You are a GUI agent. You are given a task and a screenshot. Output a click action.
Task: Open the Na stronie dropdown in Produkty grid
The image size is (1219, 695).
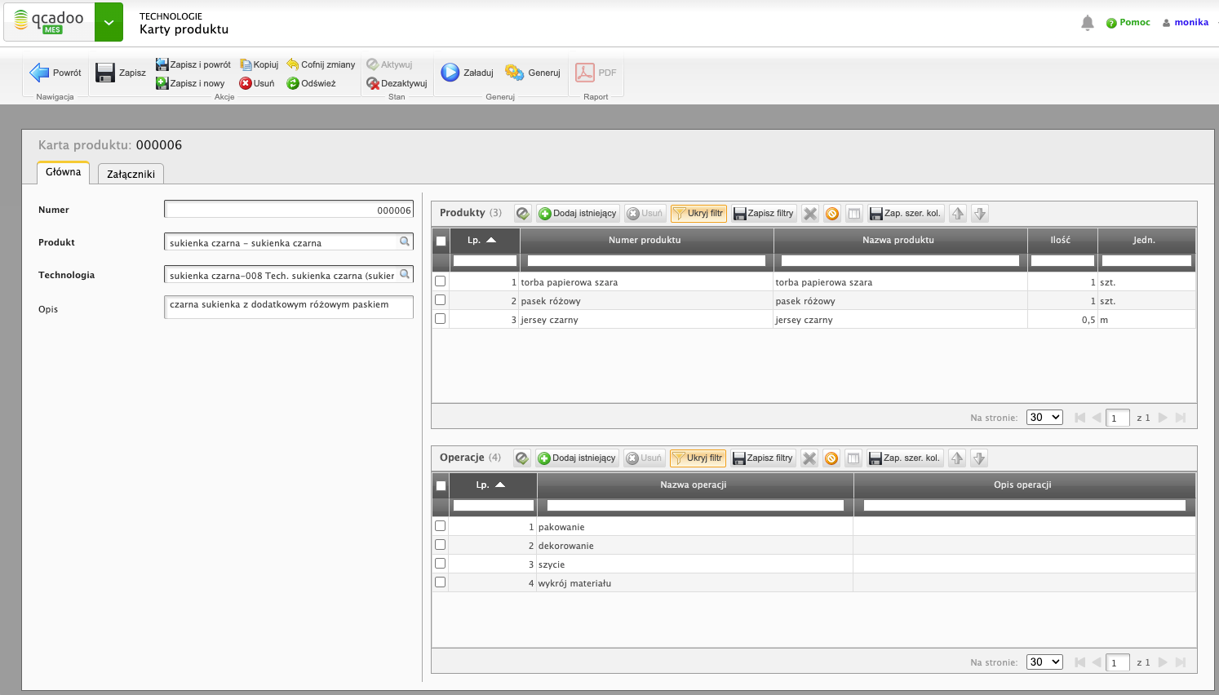click(x=1044, y=417)
